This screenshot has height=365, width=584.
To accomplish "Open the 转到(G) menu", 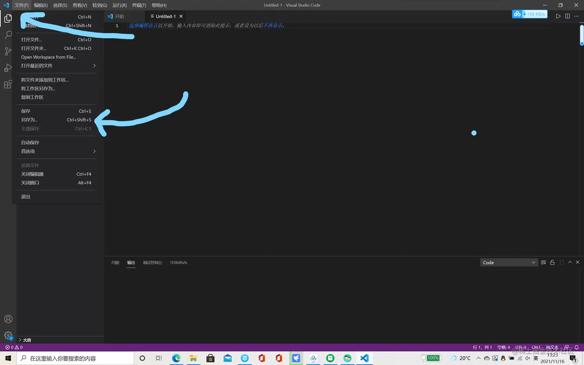I will [x=100, y=5].
